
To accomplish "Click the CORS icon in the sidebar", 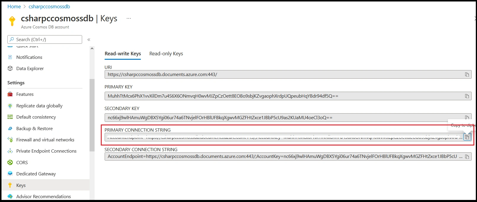I will (10, 162).
